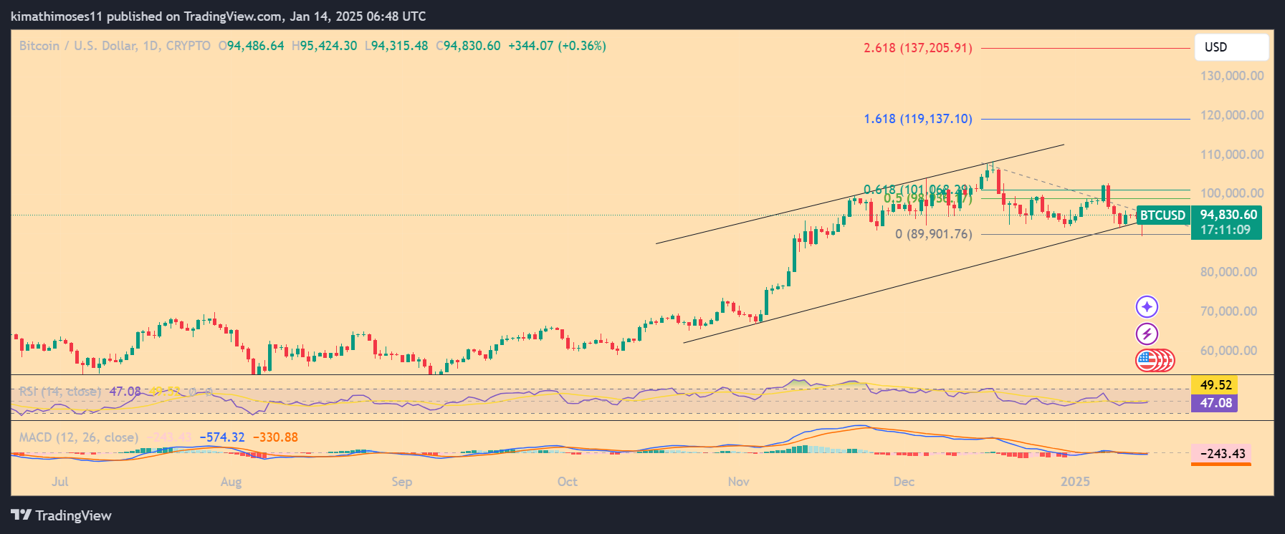Click the purple star indicator icon
This screenshot has height=534, width=1285.
(x=1147, y=307)
